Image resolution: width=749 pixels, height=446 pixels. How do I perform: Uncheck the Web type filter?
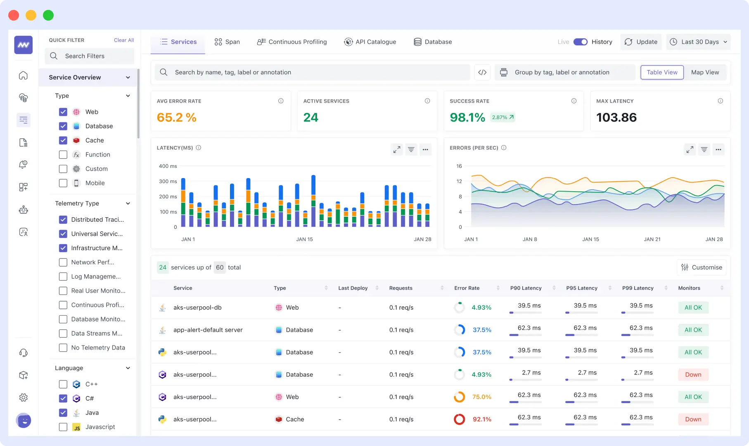coord(63,112)
